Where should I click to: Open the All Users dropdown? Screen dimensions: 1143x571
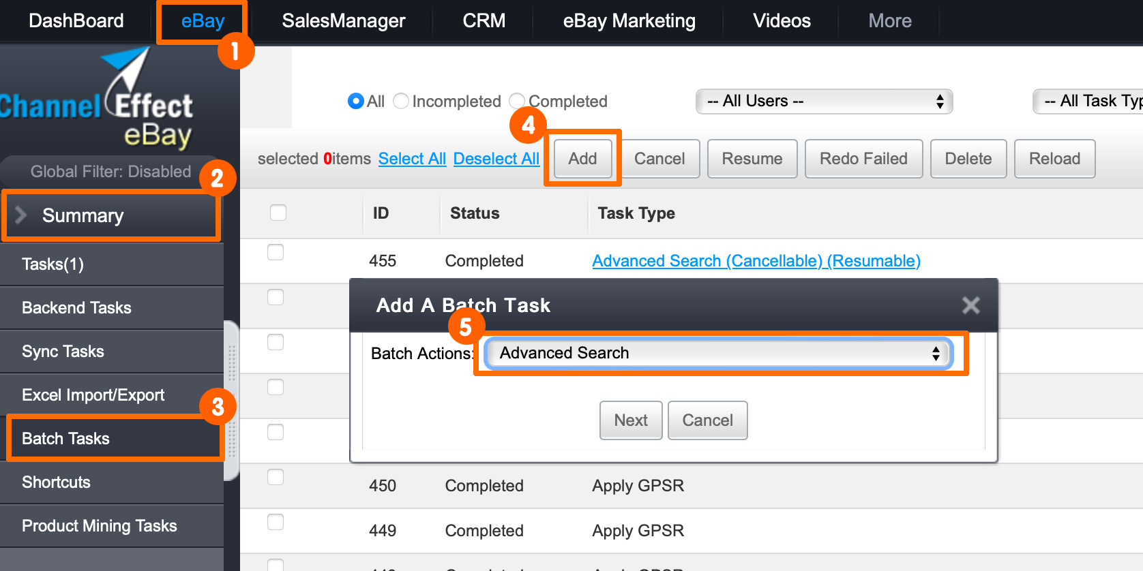tap(824, 102)
